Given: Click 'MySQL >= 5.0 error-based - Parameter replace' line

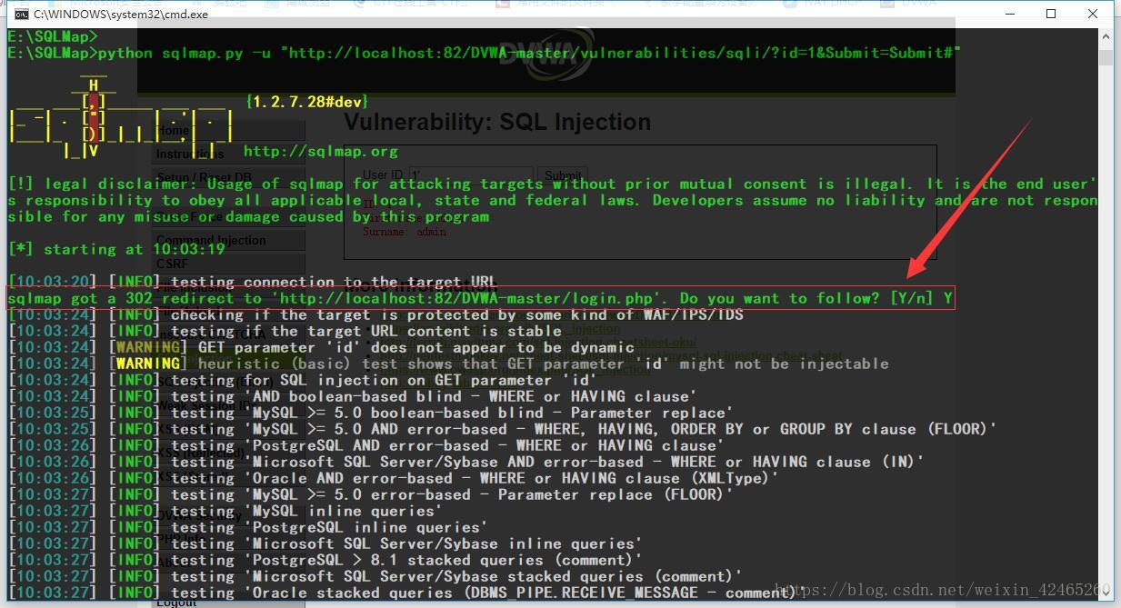Looking at the screenshot, I should (371, 494).
